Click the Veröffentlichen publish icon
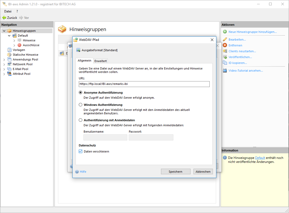The image size is (289, 213). (x=225, y=57)
